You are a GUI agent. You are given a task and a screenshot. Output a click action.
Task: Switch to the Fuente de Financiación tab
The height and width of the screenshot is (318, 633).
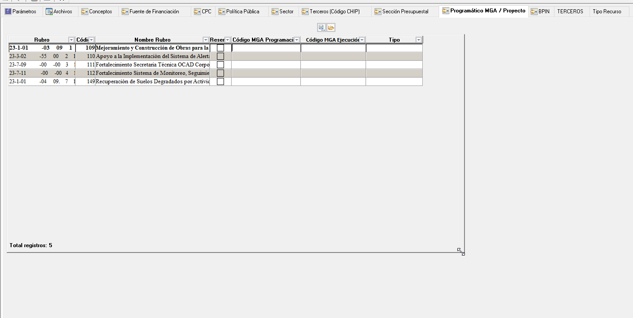(154, 12)
